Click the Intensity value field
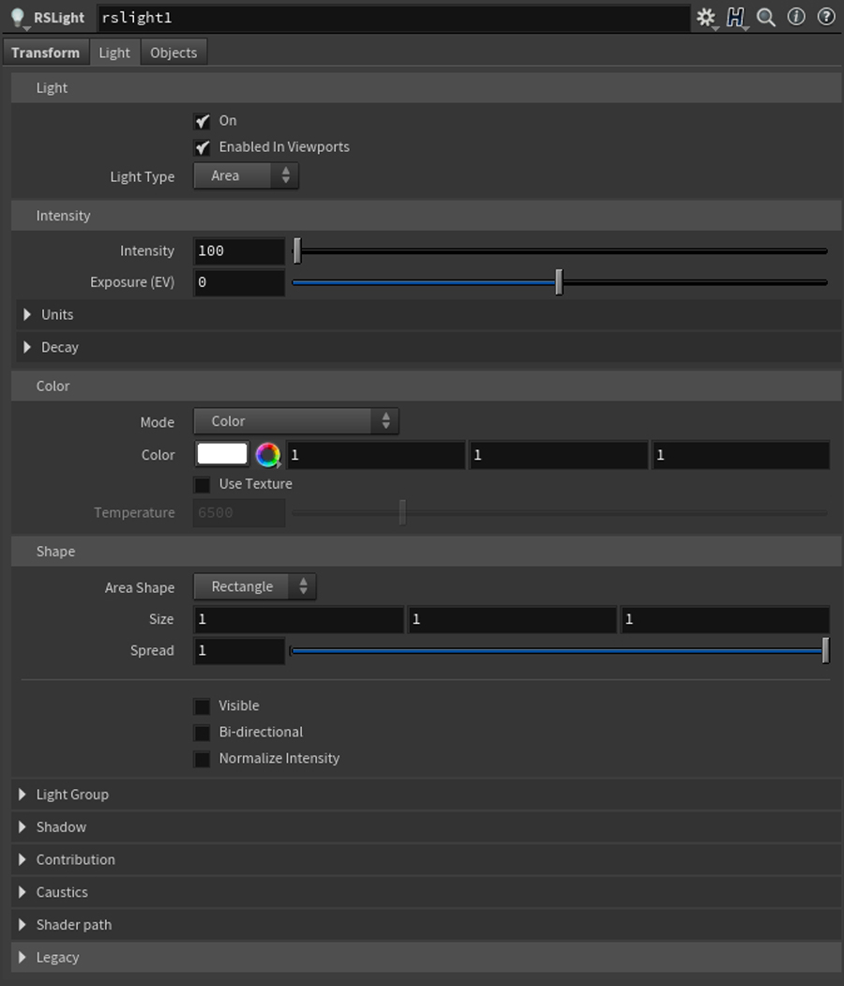The image size is (844, 986). coord(239,251)
